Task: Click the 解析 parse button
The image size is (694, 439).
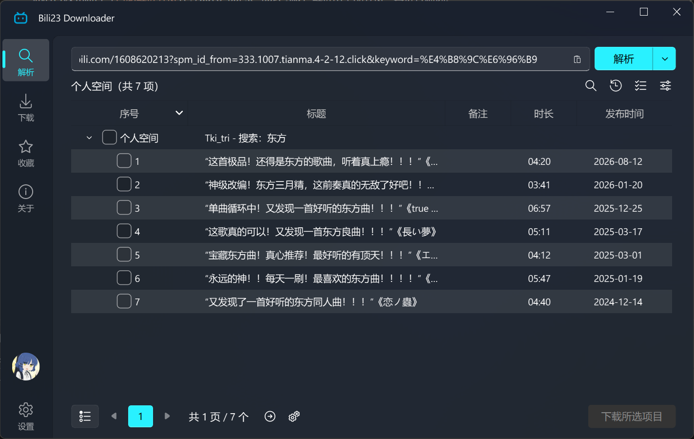Action: (x=623, y=59)
